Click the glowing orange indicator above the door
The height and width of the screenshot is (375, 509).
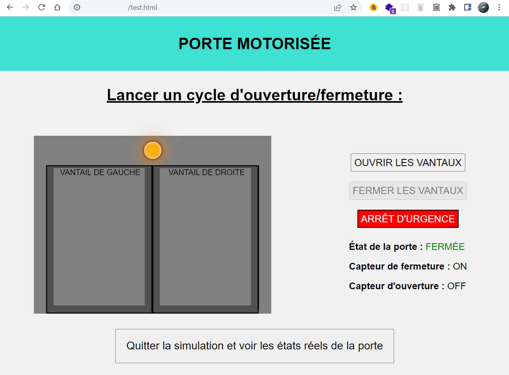pyautogui.click(x=153, y=150)
